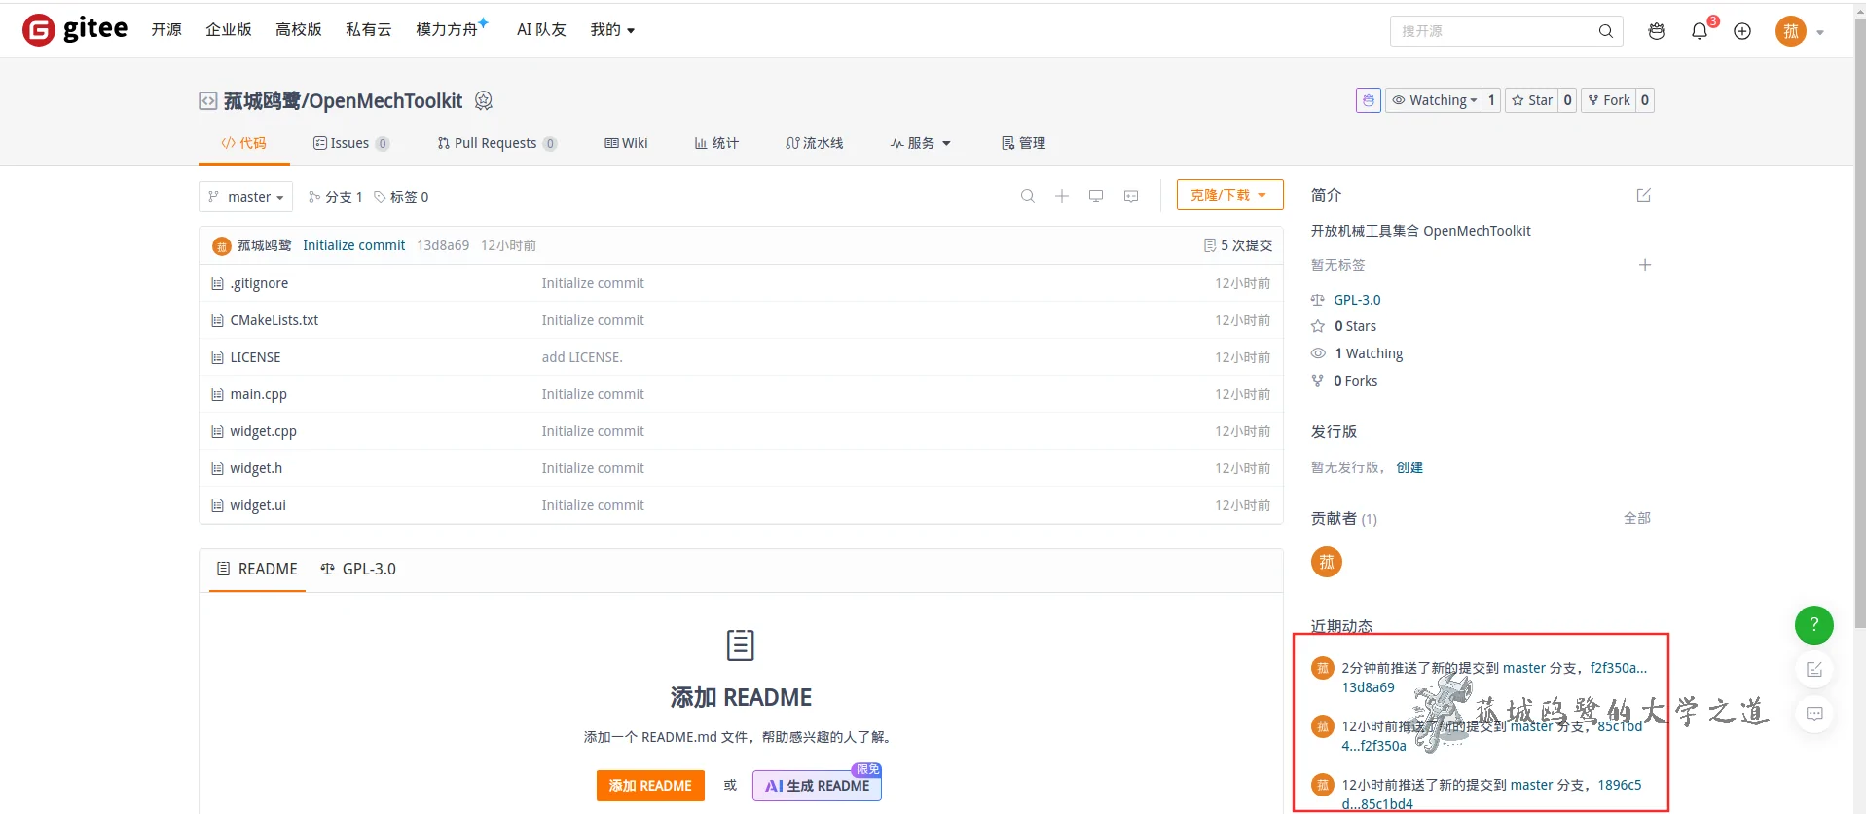Screen dimensions: 1866x814
Task: Click the green help question mark button
Action: tap(1813, 625)
